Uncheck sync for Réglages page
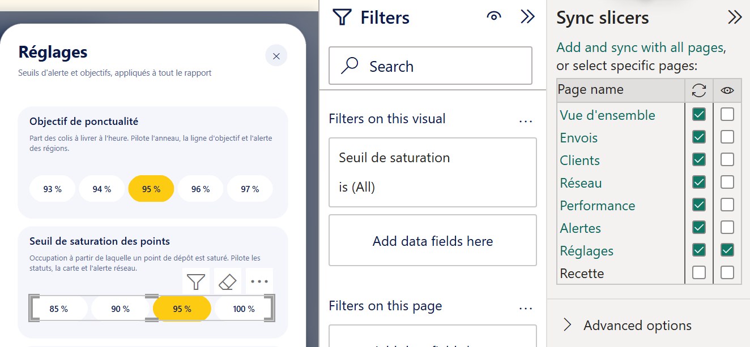This screenshot has width=750, height=347. pyautogui.click(x=699, y=250)
